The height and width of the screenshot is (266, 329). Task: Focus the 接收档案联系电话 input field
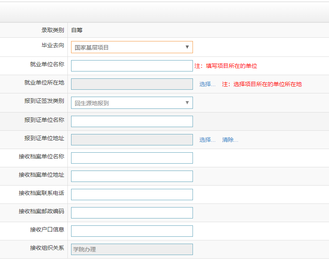pos(132,195)
